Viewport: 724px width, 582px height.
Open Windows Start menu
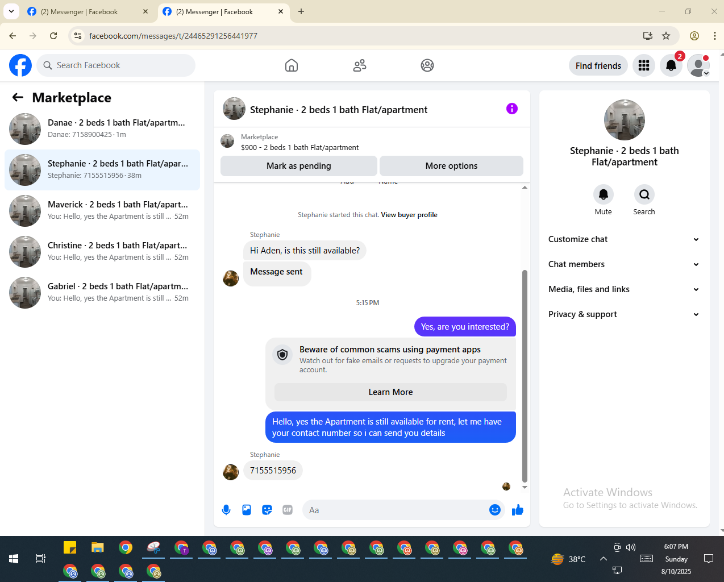[x=14, y=559]
